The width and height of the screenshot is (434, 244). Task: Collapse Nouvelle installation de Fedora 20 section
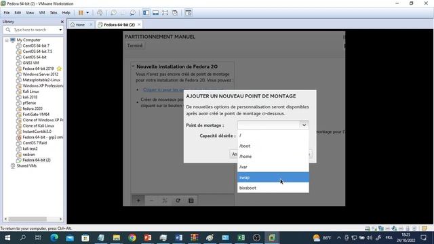coord(133,66)
